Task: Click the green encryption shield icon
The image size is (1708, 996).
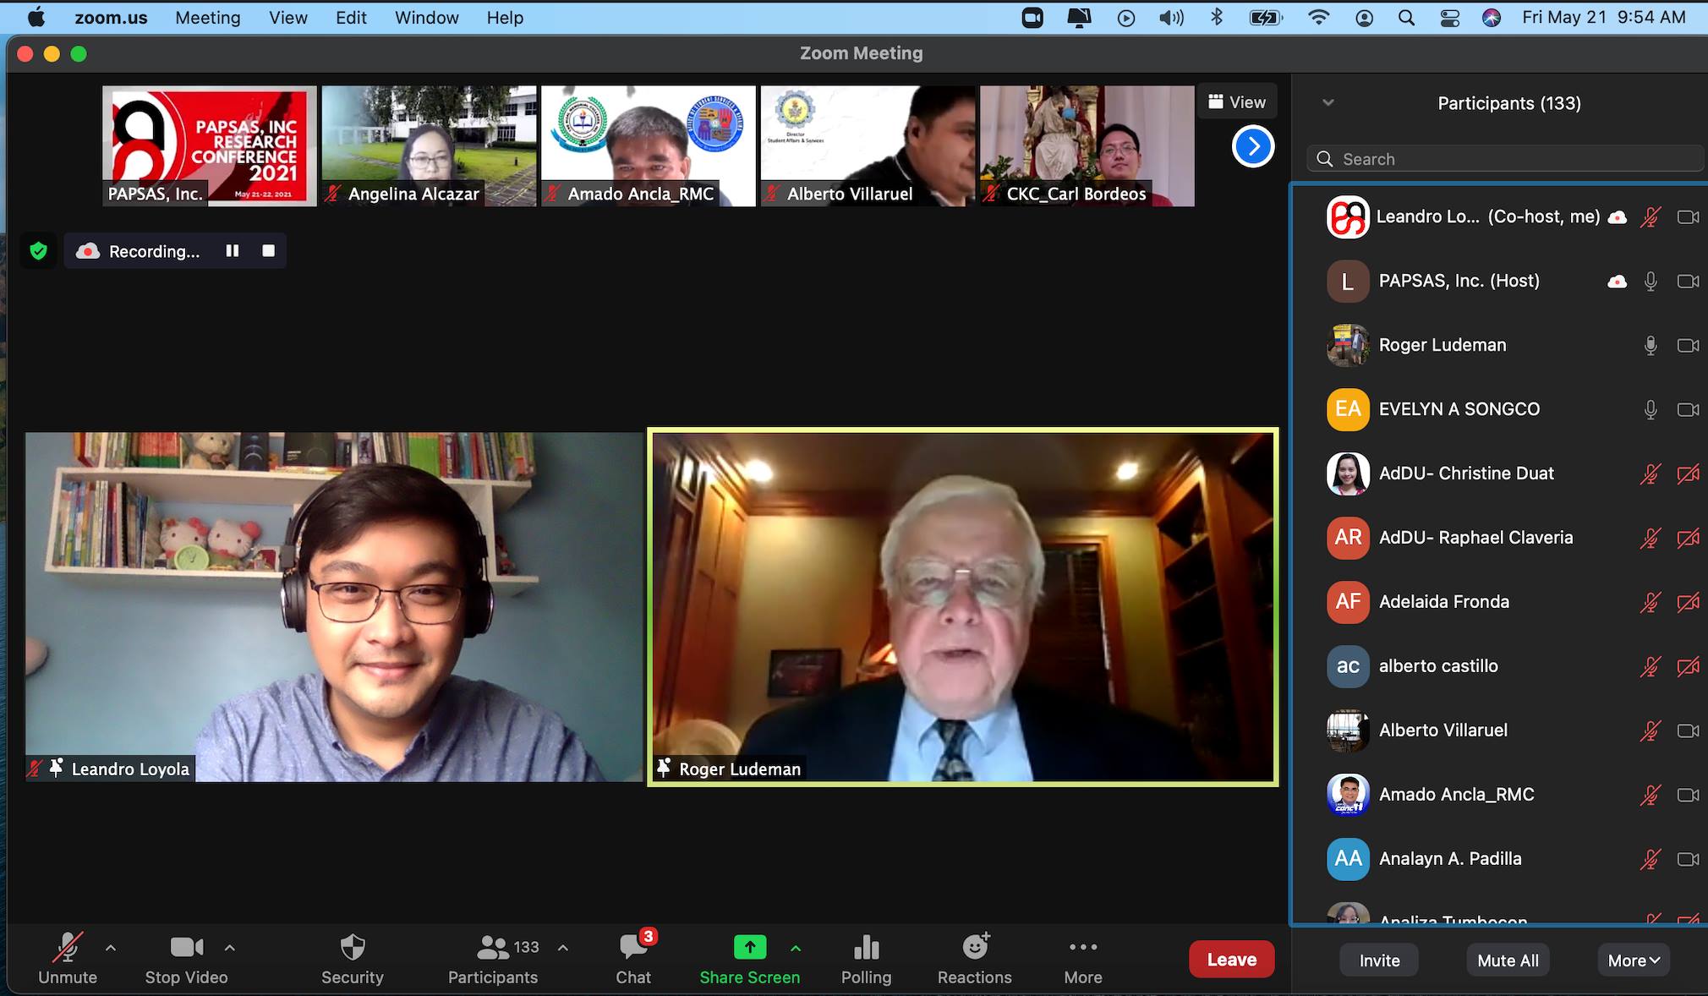Action: 38,251
